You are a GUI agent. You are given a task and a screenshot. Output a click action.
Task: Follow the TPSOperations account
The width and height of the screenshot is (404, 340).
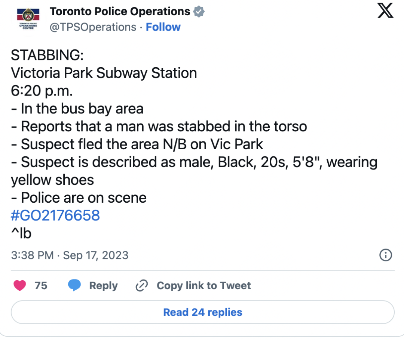tap(163, 27)
